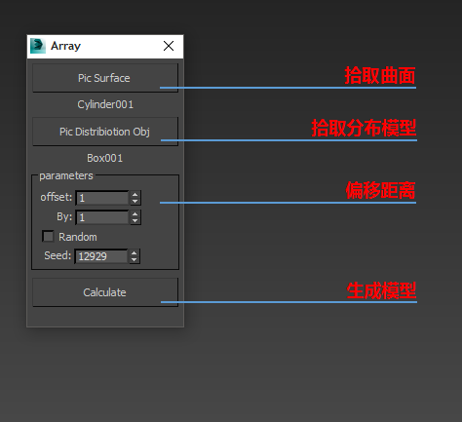Click the By: label

64,216
